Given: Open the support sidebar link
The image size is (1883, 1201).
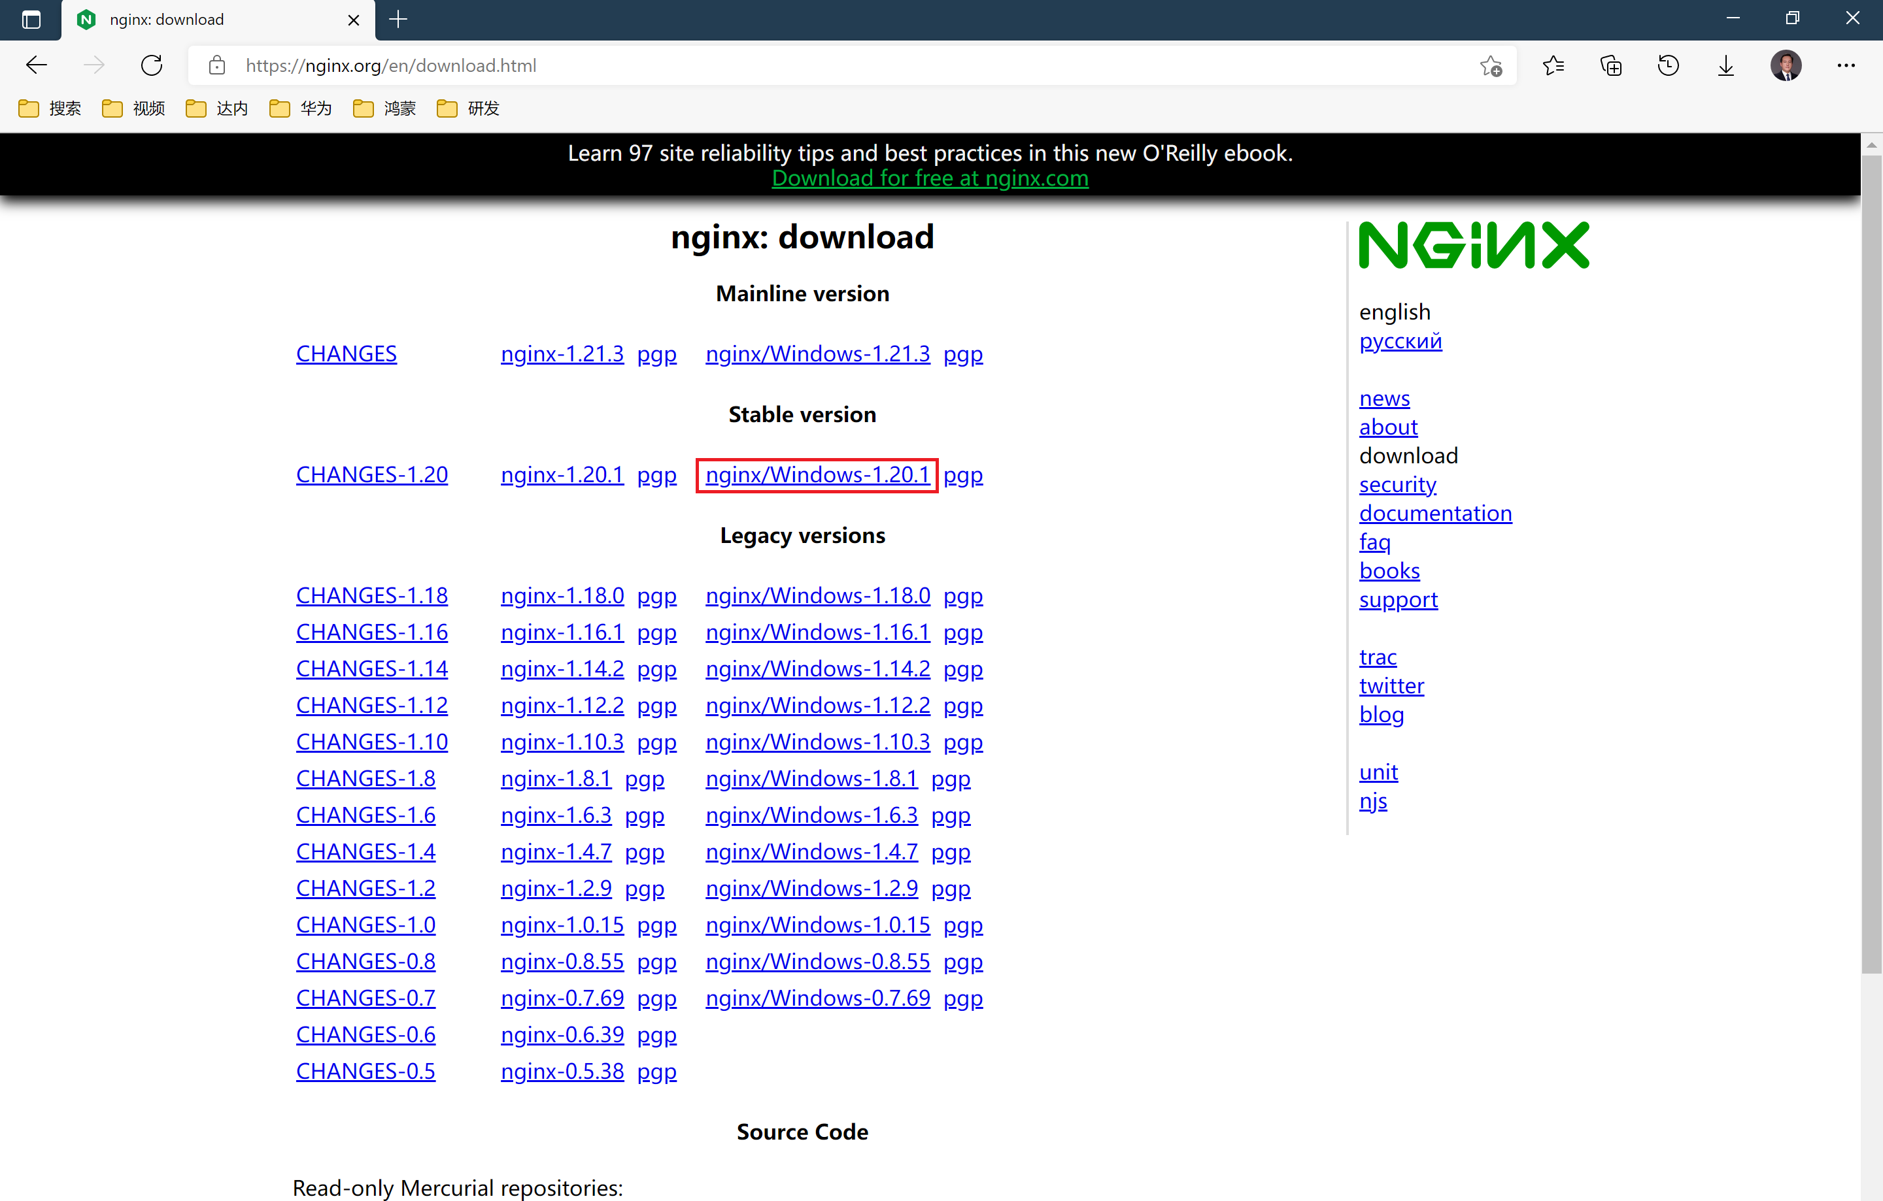Looking at the screenshot, I should tap(1398, 600).
